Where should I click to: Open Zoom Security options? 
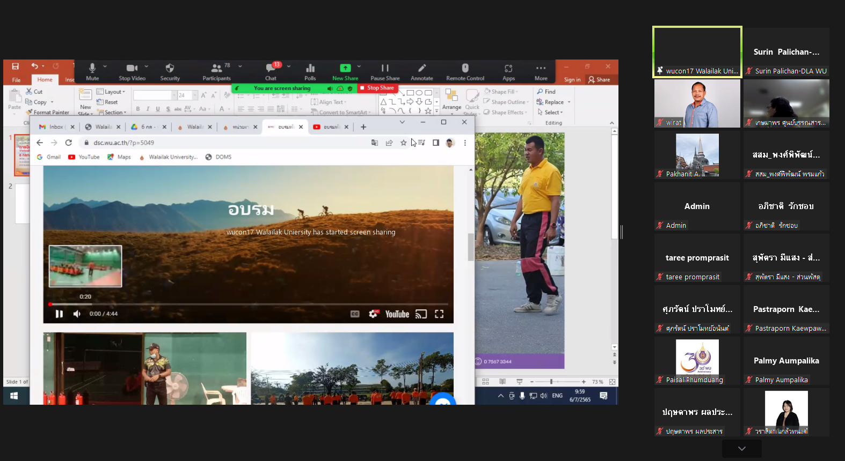pos(170,71)
